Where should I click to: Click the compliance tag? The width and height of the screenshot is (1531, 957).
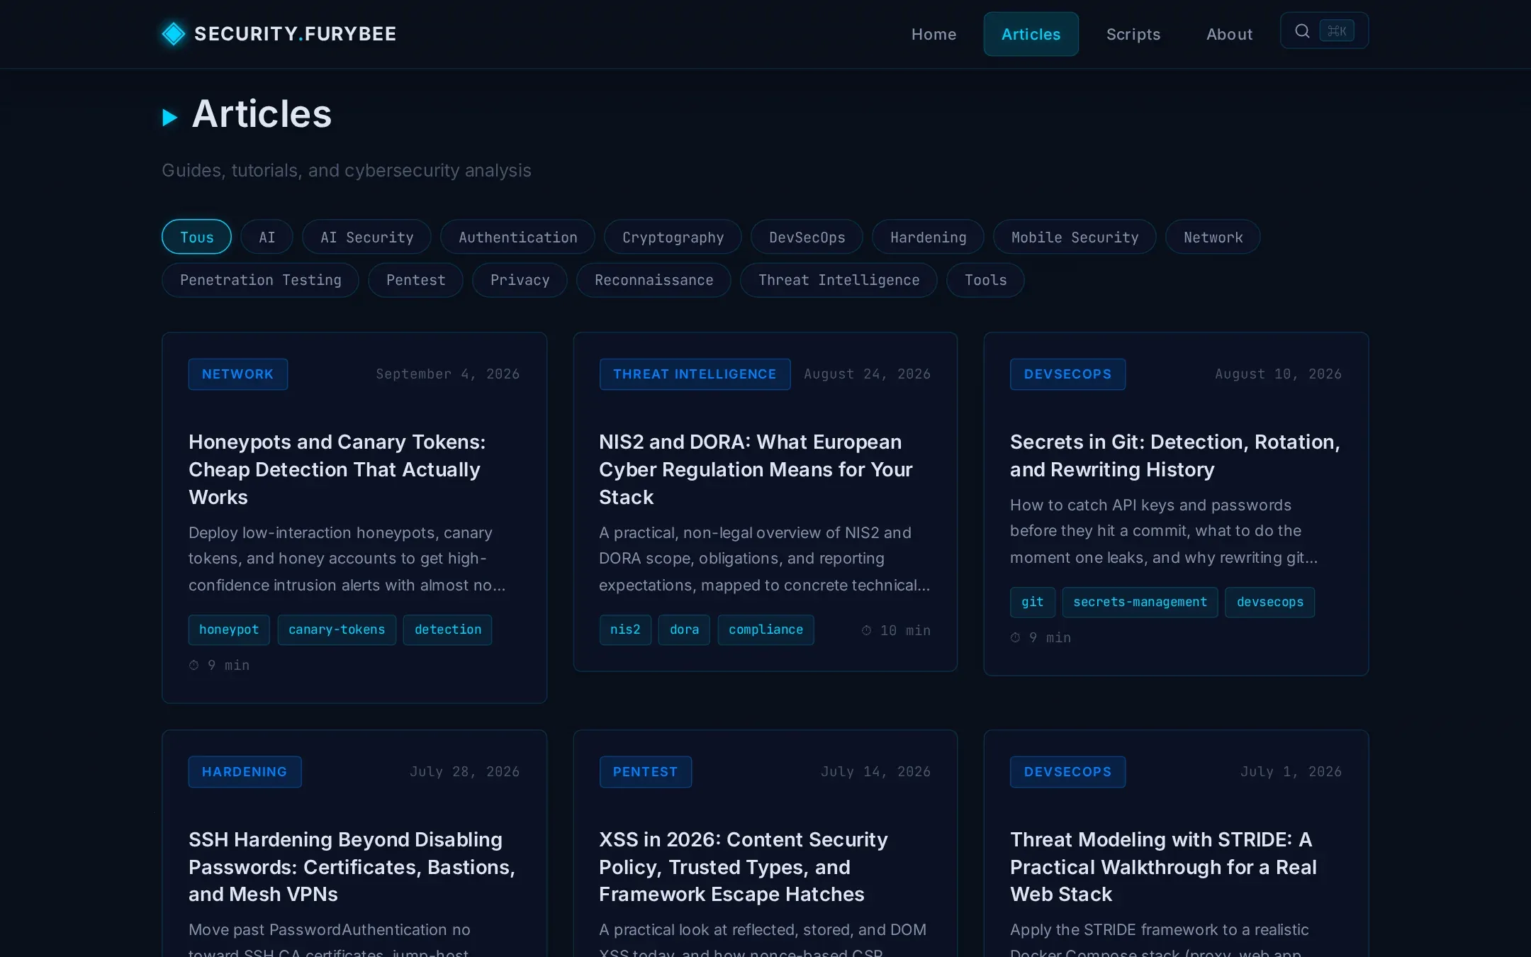pos(765,629)
